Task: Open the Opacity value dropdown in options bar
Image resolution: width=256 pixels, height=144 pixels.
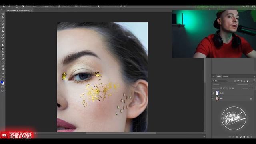Action: tap(53, 6)
